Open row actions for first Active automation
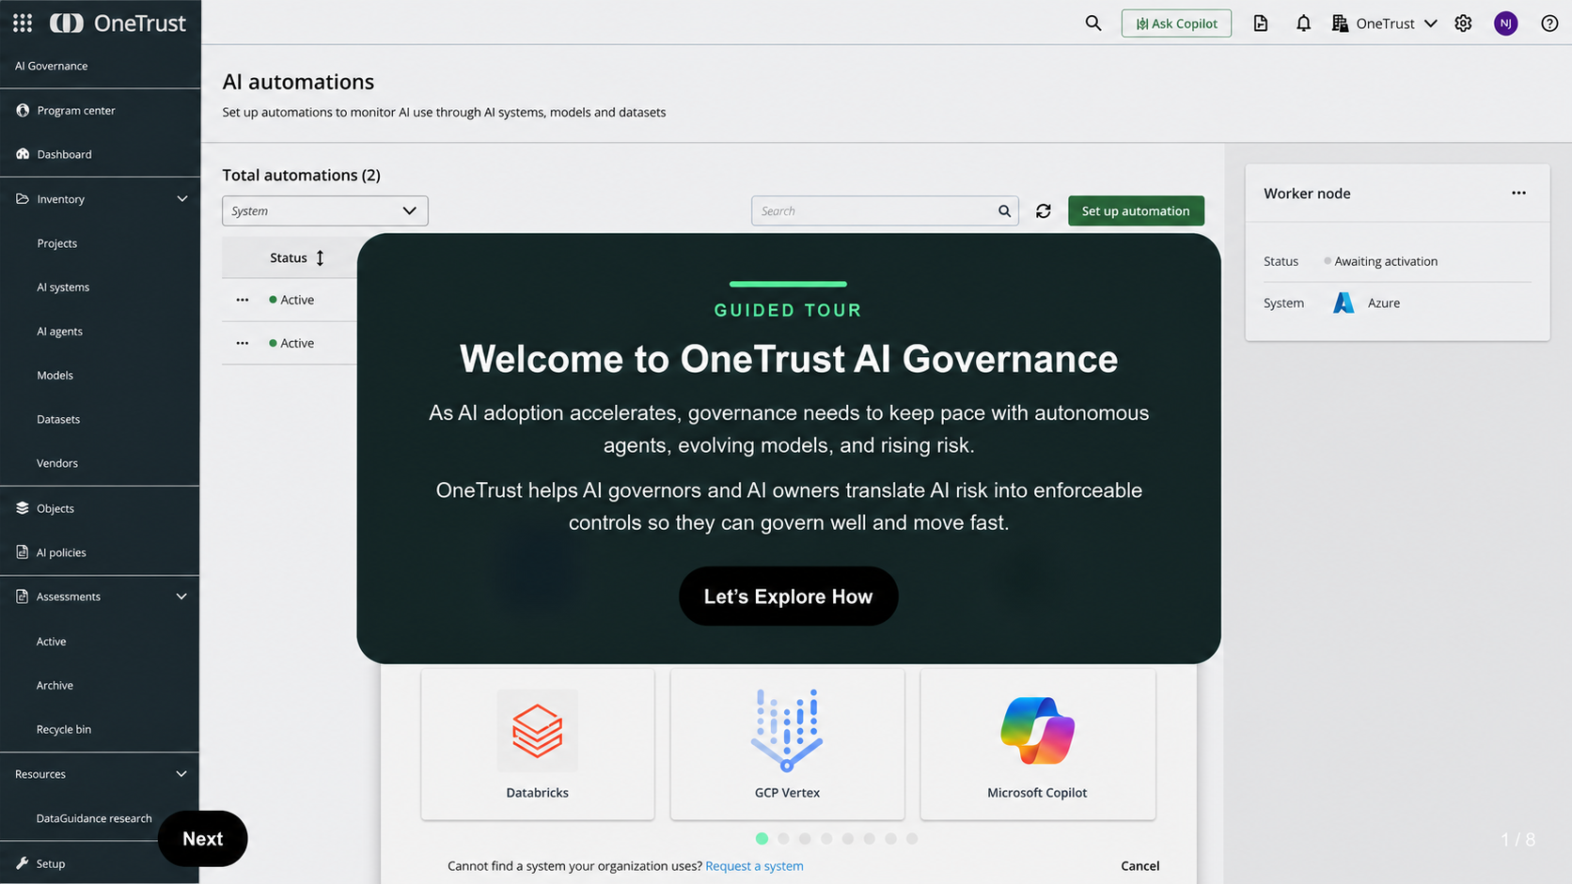The height and width of the screenshot is (884, 1572). (243, 300)
